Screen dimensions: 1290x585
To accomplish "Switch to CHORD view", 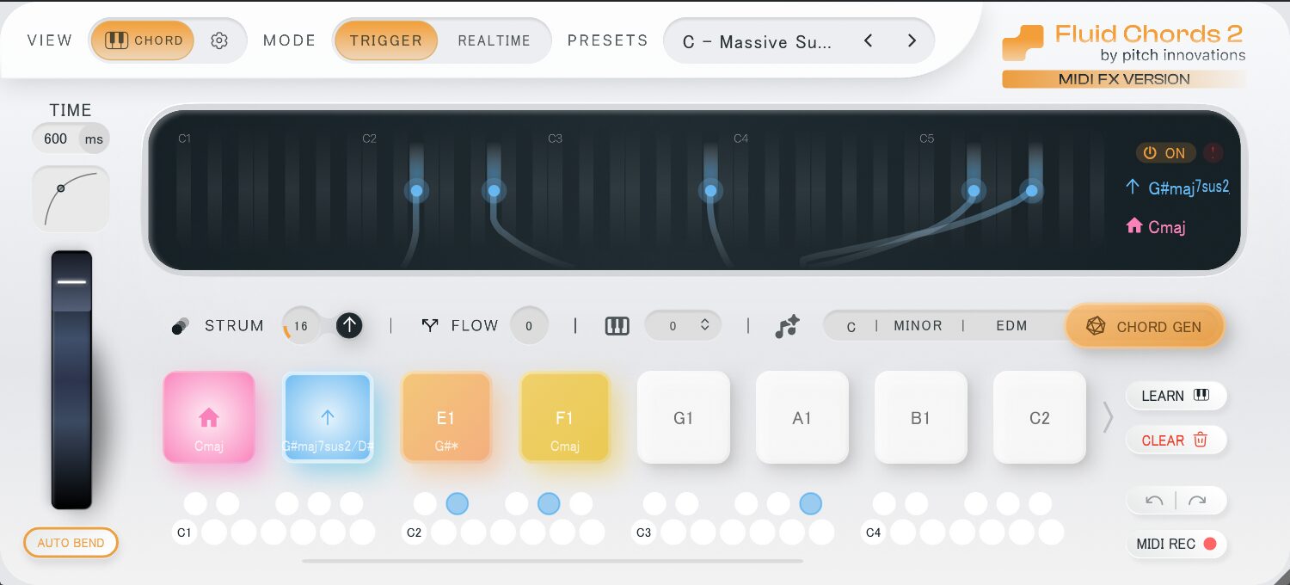I will click(x=143, y=40).
